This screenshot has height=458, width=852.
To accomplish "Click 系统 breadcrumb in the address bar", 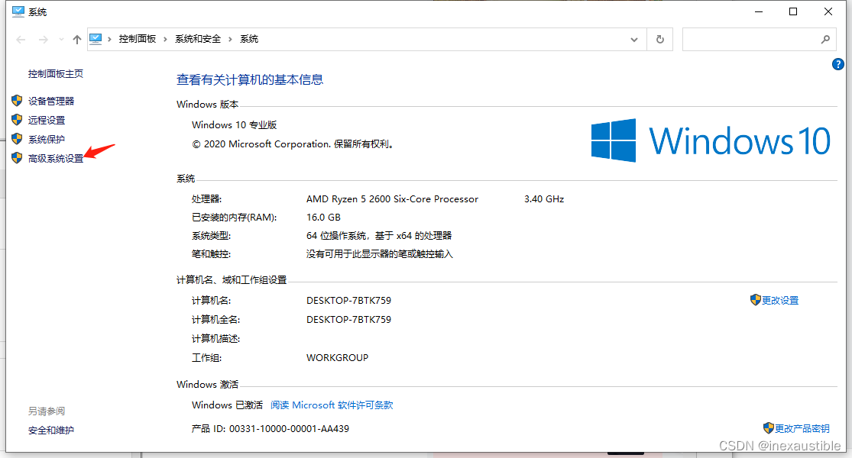I will (249, 39).
